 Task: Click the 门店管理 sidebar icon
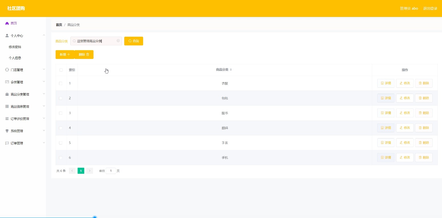tap(7, 70)
